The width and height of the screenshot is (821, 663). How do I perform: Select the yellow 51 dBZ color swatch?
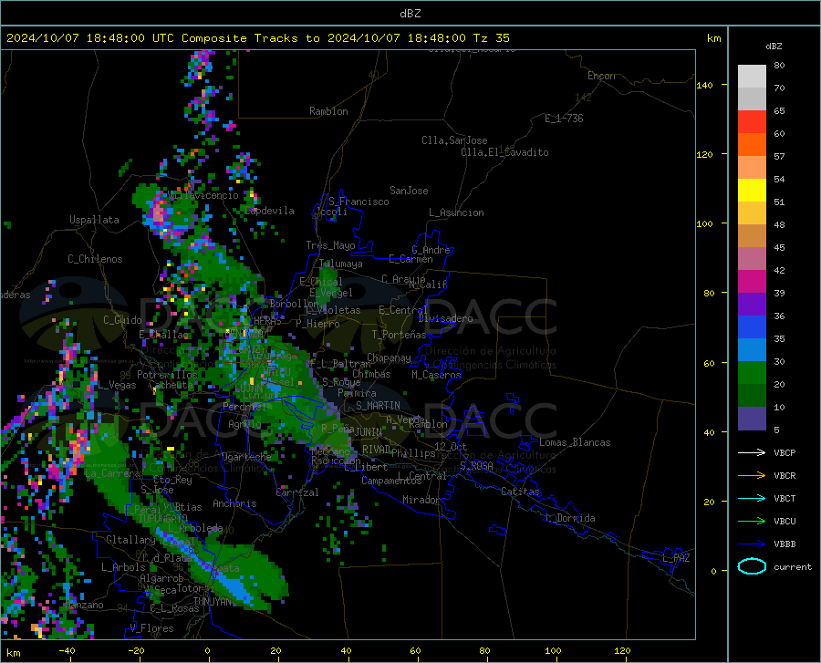pos(752,191)
